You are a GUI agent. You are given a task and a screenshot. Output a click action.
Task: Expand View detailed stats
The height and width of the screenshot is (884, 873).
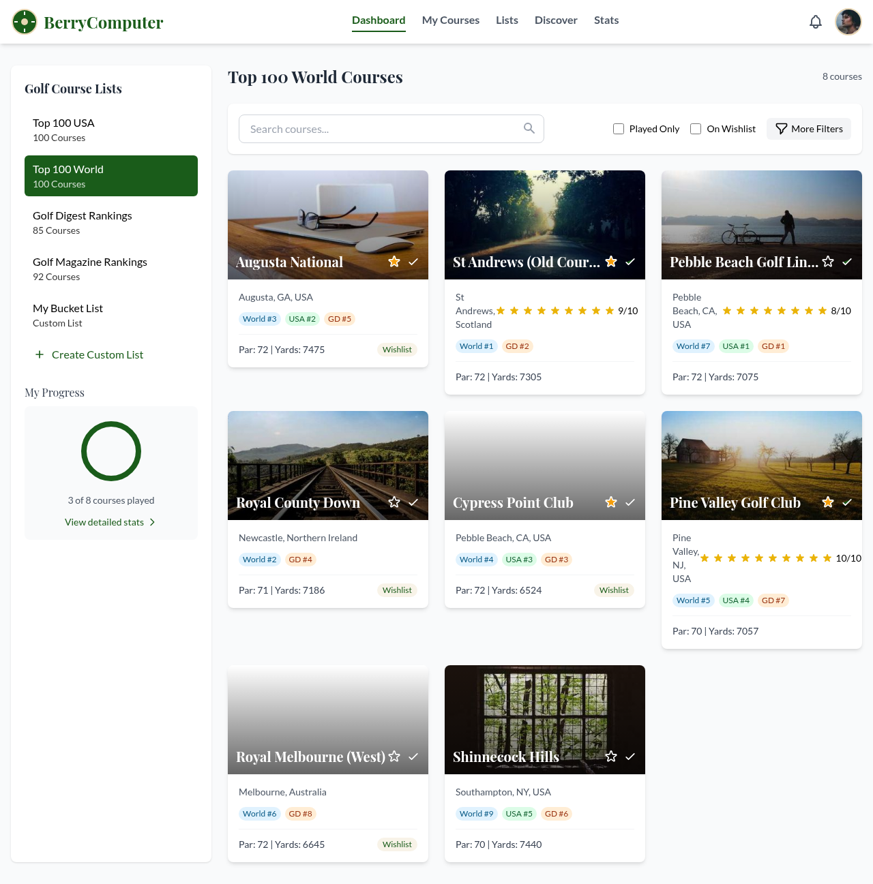coord(110,522)
